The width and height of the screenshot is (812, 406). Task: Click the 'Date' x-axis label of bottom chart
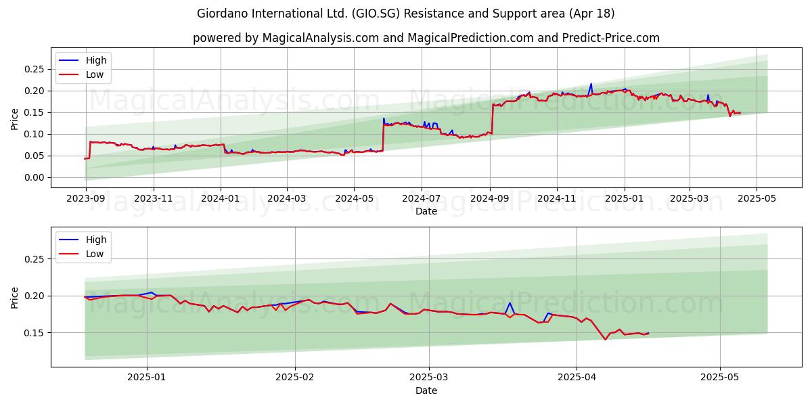[426, 390]
